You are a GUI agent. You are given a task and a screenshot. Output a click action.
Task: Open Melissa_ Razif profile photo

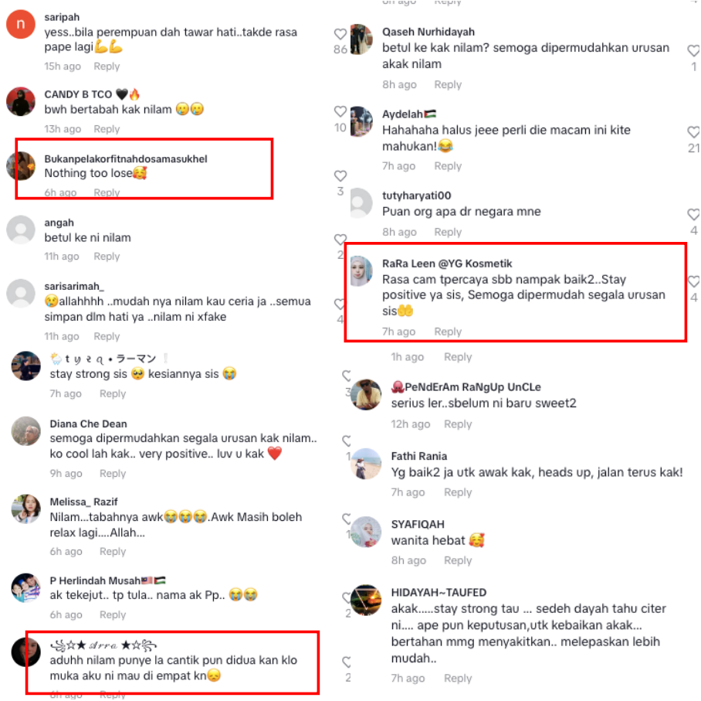[x=26, y=509]
